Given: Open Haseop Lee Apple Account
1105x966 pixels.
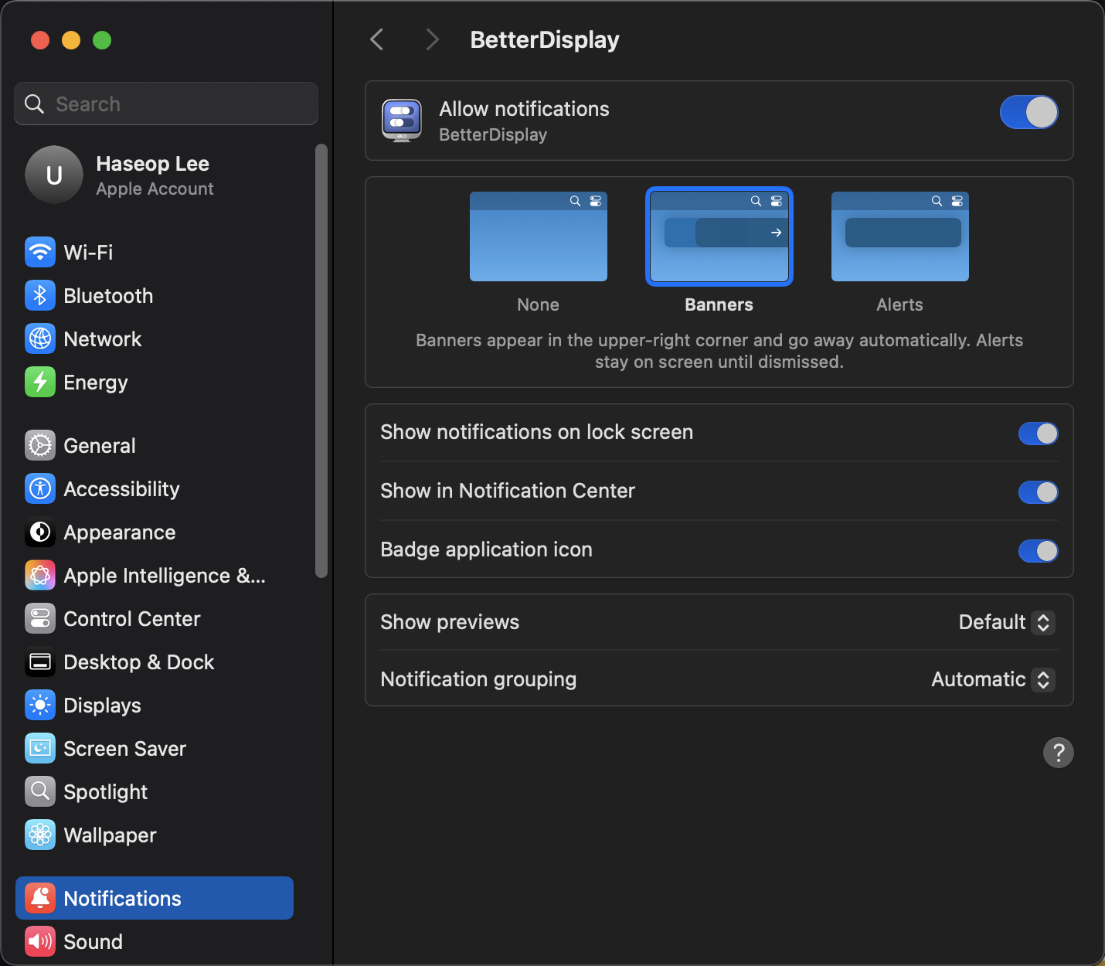Looking at the screenshot, I should [x=155, y=175].
